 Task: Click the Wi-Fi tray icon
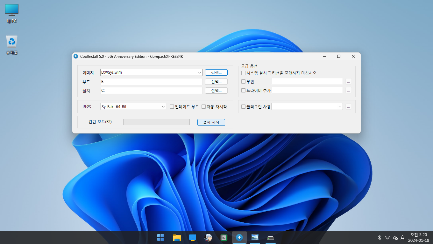click(387, 237)
